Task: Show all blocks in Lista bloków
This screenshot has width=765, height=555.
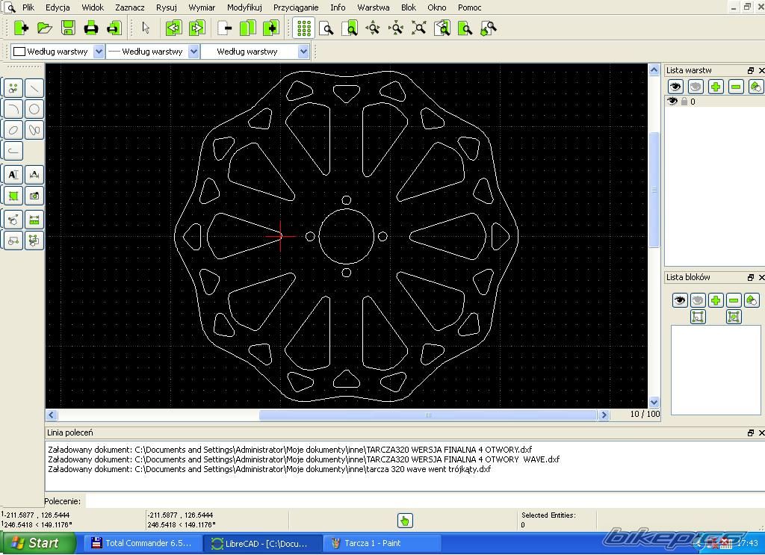Action: click(680, 300)
